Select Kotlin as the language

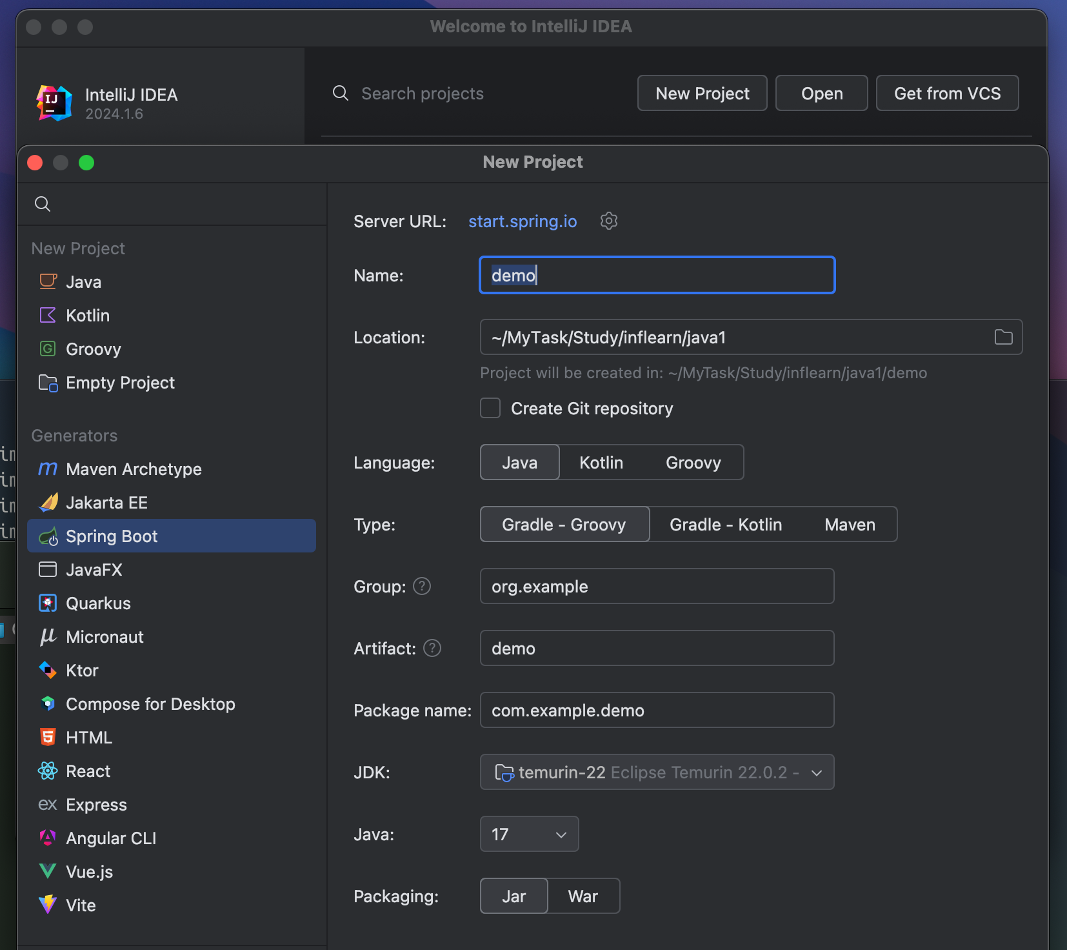coord(601,462)
